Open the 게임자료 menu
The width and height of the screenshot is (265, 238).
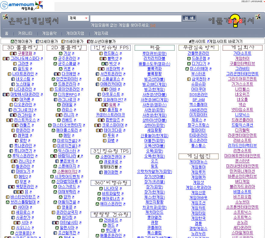pos(101,33)
